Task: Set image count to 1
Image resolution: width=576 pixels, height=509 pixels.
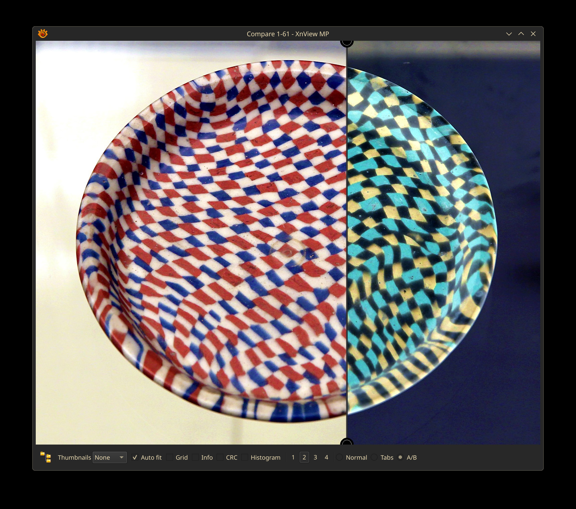Action: (x=293, y=457)
